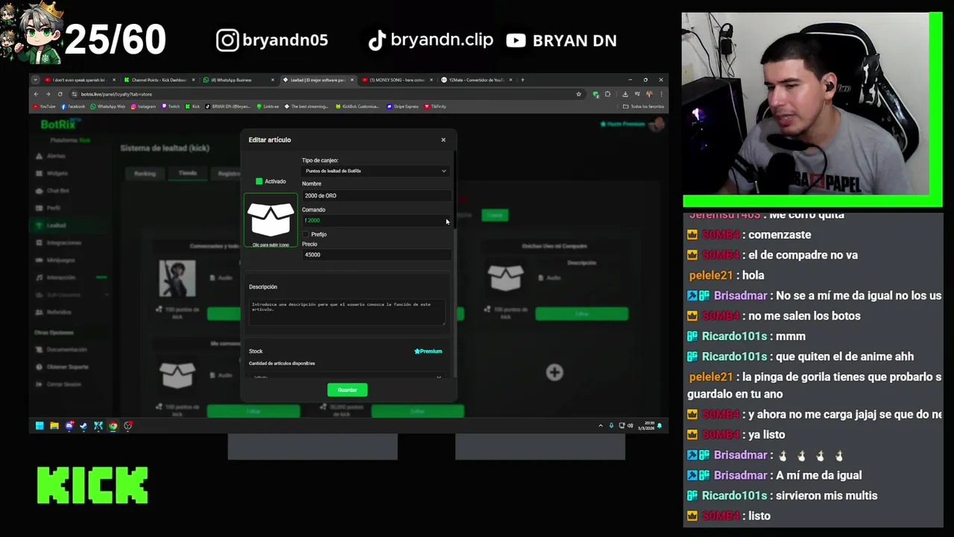This screenshot has width=954, height=537.
Task: Open Steam from the taskbar
Action: point(83,426)
